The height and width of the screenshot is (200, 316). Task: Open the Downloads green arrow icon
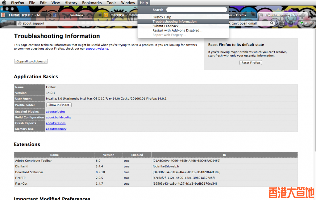coord(301,23)
